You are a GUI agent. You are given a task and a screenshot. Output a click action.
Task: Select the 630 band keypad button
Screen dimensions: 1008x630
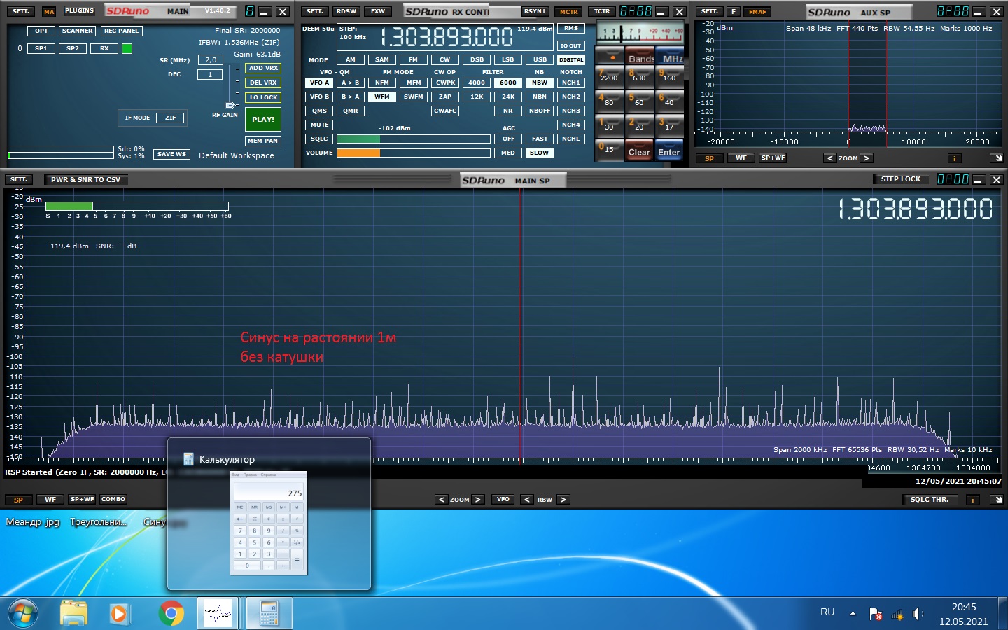pyautogui.click(x=639, y=76)
